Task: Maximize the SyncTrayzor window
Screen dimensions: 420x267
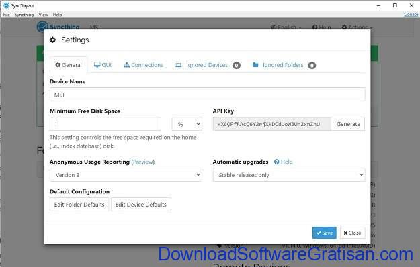Action: click(x=395, y=5)
